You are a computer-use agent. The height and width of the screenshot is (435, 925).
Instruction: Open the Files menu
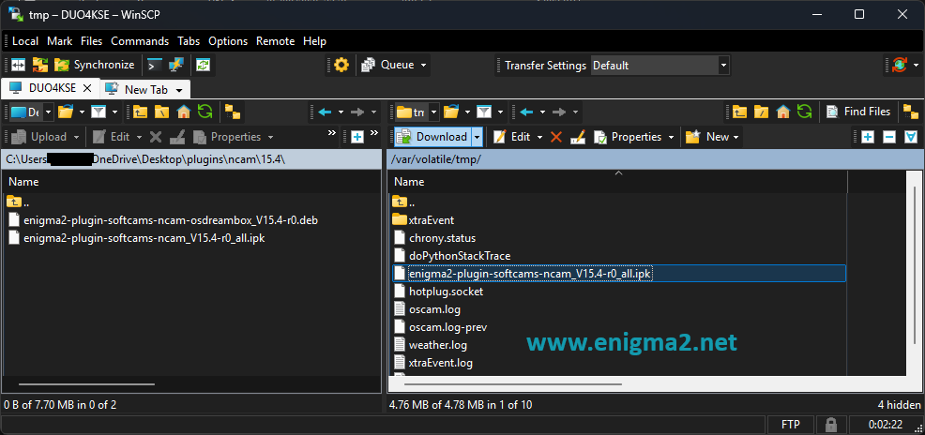[x=91, y=41]
